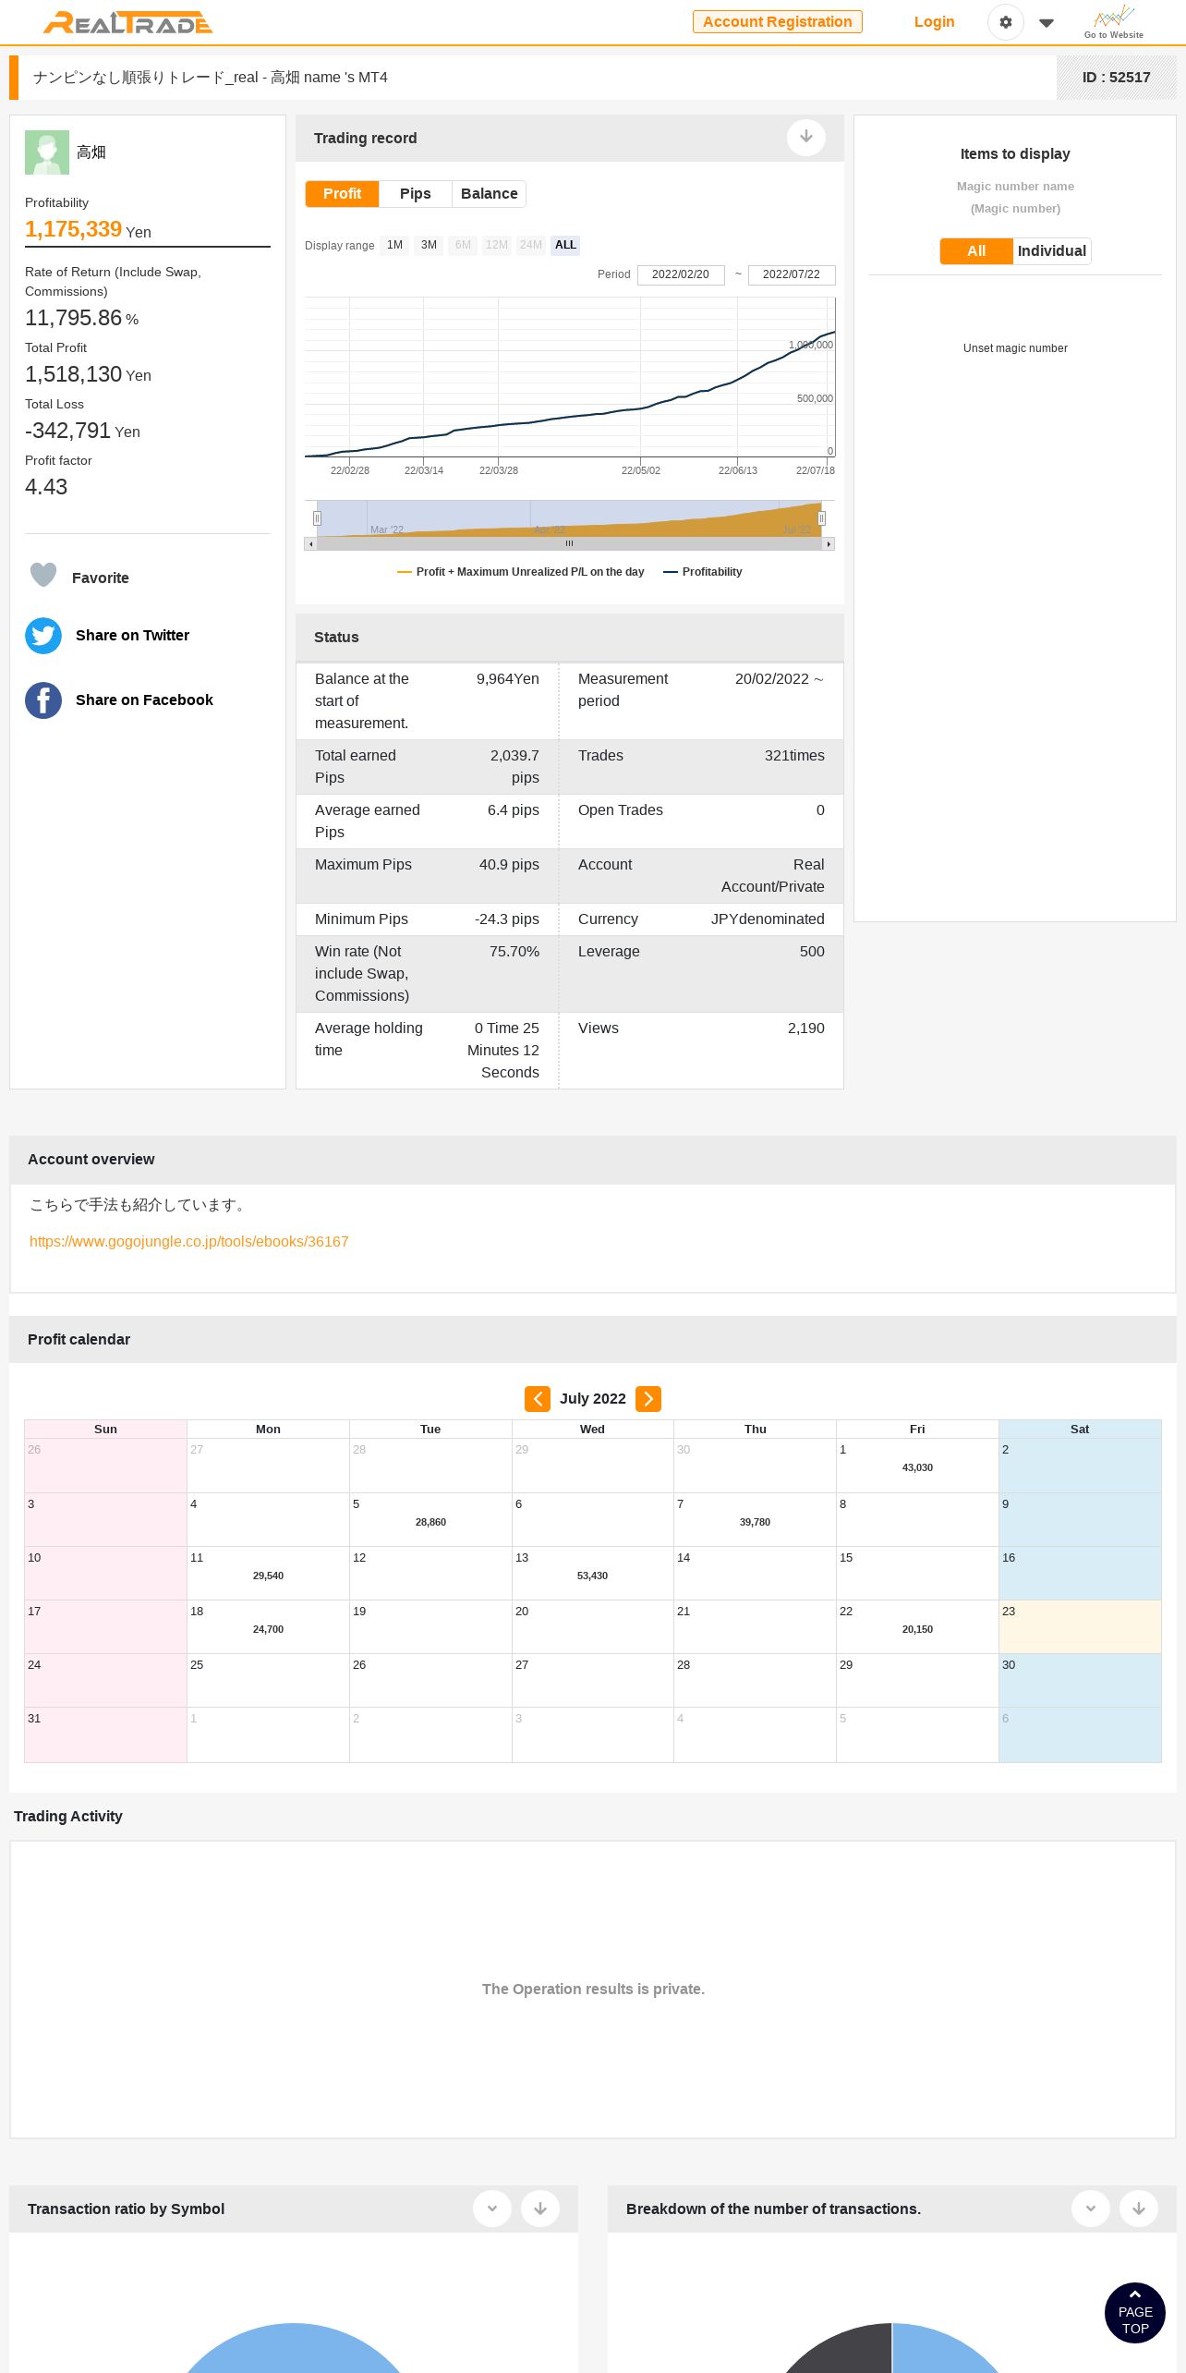Open Account Registration
Screen dimensions: 1186x2373
tap(778, 21)
